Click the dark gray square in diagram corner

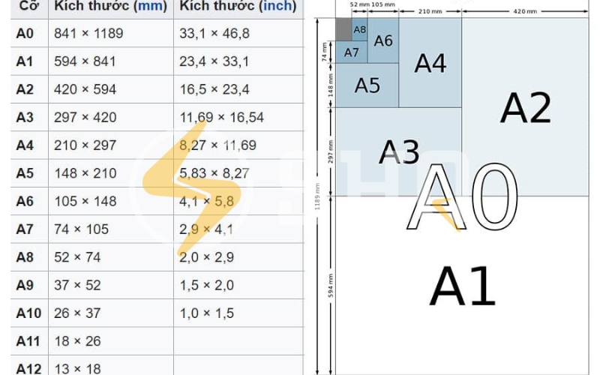343,29
